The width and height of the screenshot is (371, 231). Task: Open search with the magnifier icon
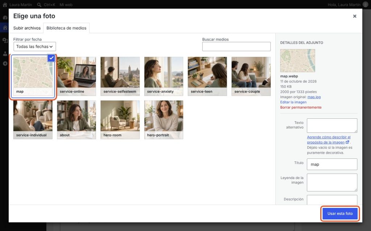click(39, 5)
